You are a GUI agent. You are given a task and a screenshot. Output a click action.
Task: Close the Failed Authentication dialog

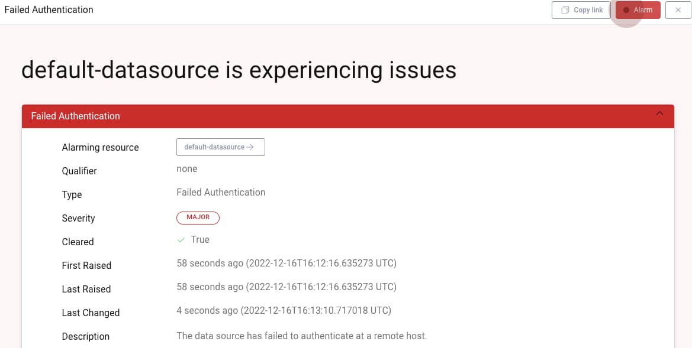[x=678, y=10]
